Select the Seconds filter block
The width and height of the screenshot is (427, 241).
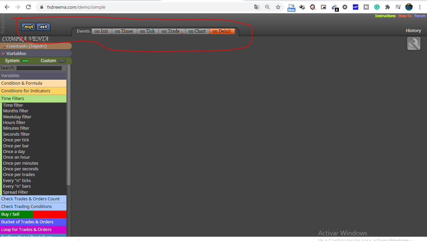pos(16,134)
